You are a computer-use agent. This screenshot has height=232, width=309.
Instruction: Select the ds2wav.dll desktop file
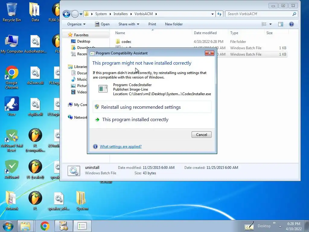click(35, 75)
